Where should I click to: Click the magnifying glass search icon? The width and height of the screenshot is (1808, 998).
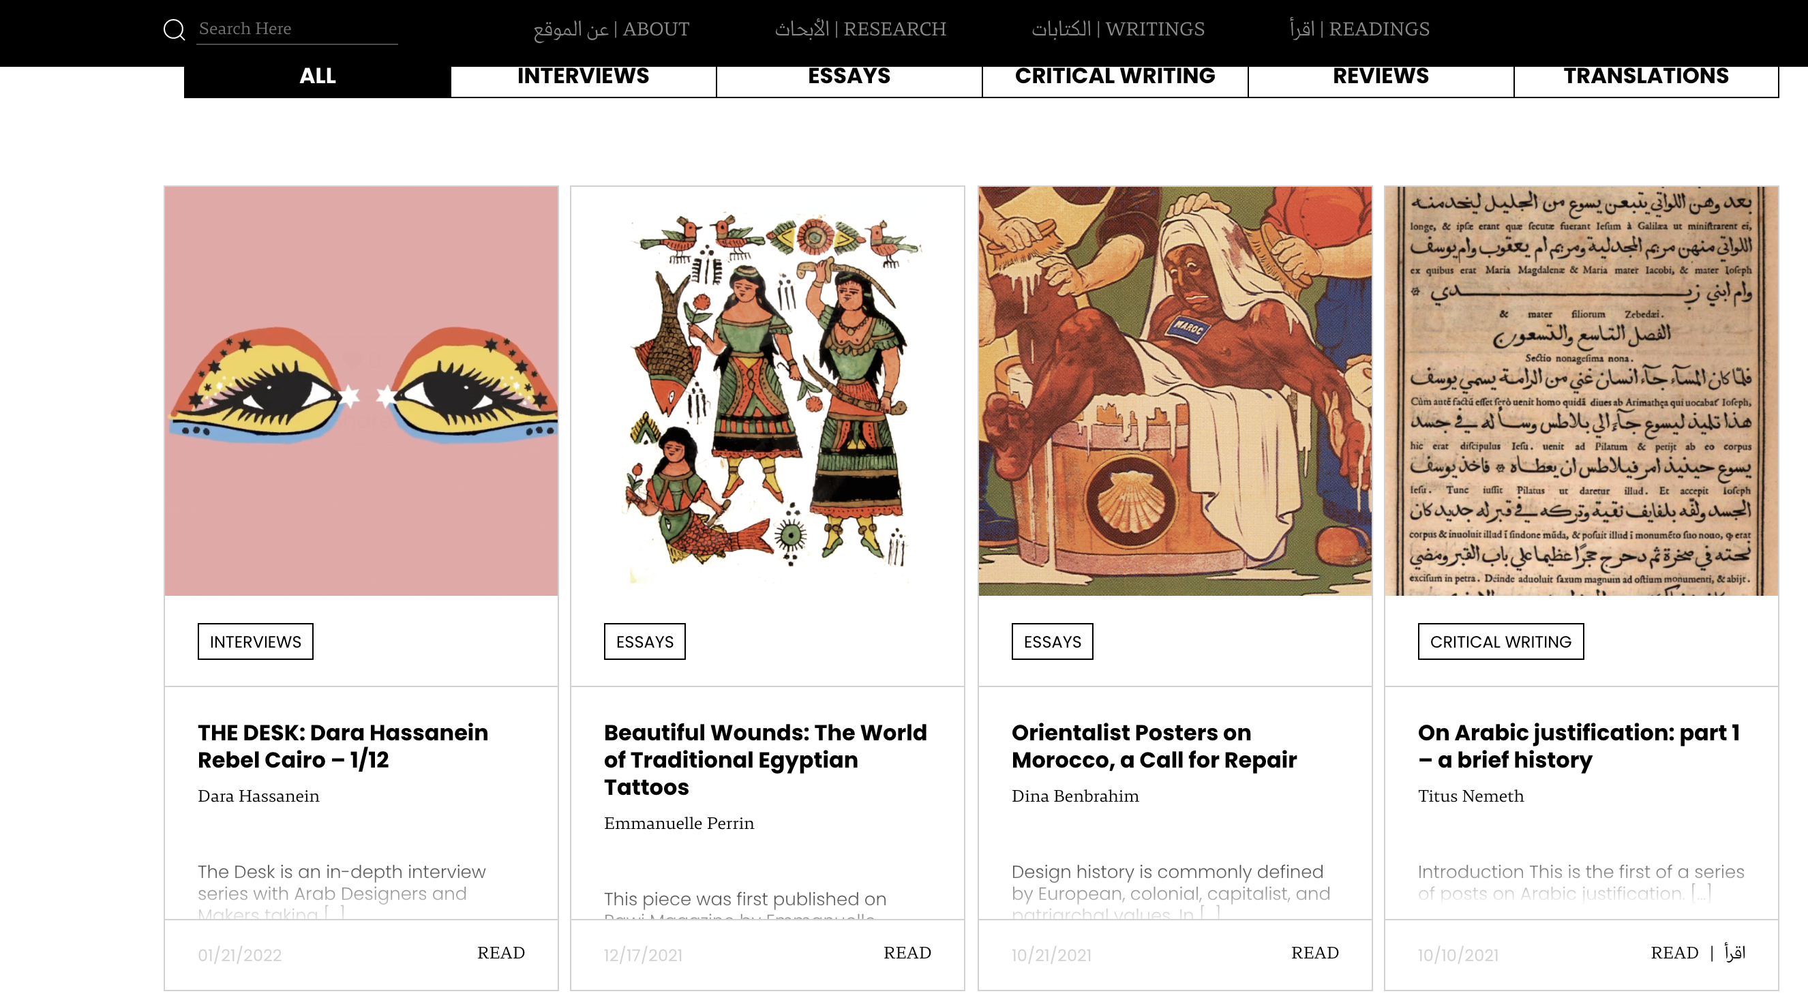tap(174, 29)
